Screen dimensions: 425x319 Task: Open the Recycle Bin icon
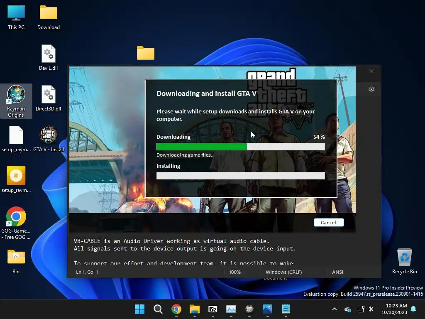point(404,262)
